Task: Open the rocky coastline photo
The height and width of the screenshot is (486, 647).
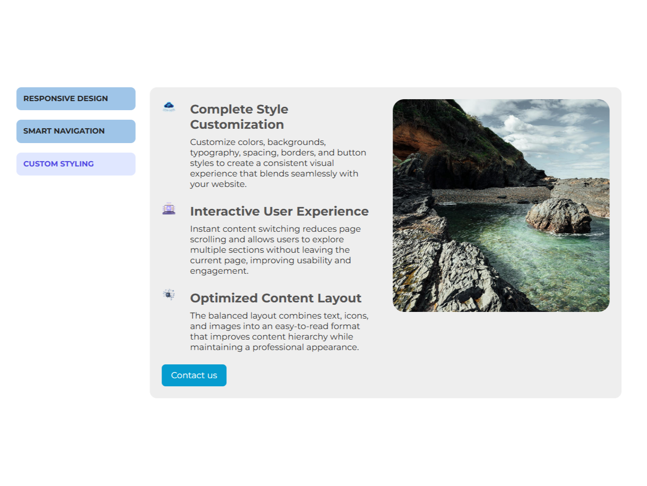Action: click(501, 206)
